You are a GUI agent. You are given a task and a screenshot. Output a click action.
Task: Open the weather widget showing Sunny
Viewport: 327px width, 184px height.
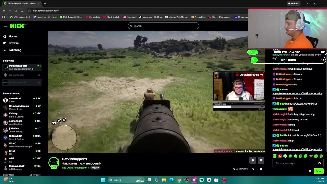click(9, 180)
